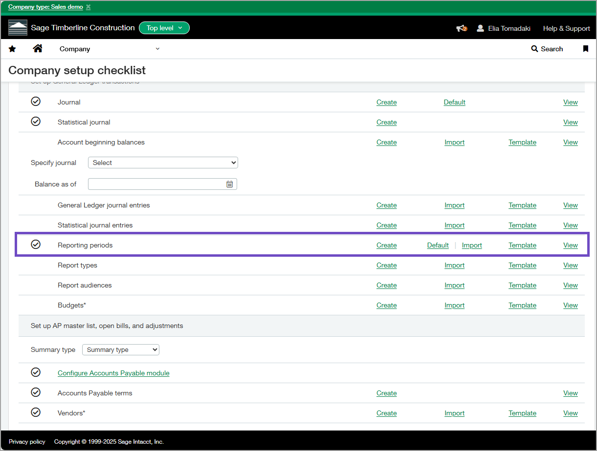Click the user profile icon
Image resolution: width=597 pixels, height=451 pixels.
pyautogui.click(x=481, y=28)
